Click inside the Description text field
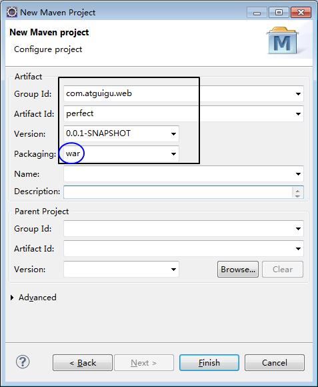The width and height of the screenshot is (318, 387). click(178, 192)
